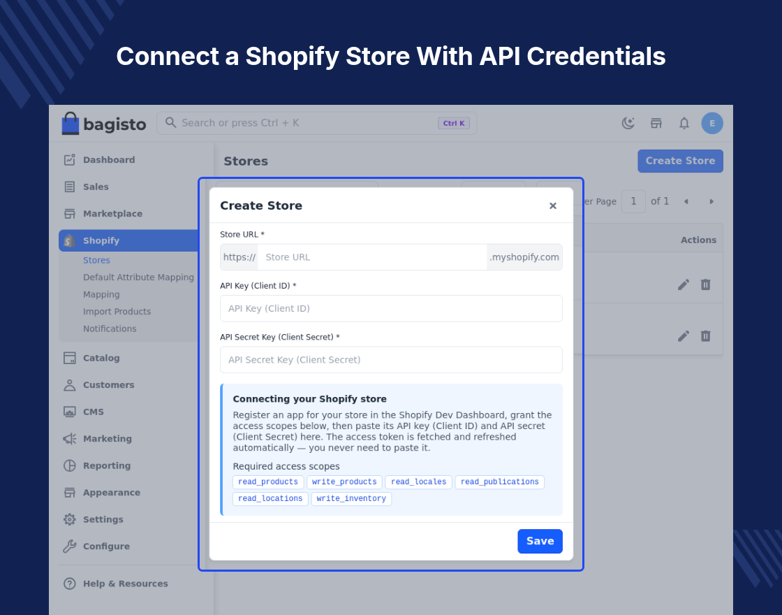Click the Shopify bag icon
The image size is (782, 615).
point(69,240)
